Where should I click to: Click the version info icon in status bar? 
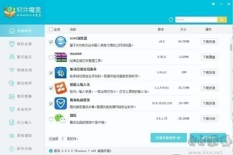click(x=51, y=151)
